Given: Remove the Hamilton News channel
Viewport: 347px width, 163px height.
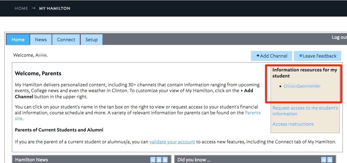Looking at the screenshot, I should [x=165, y=160].
